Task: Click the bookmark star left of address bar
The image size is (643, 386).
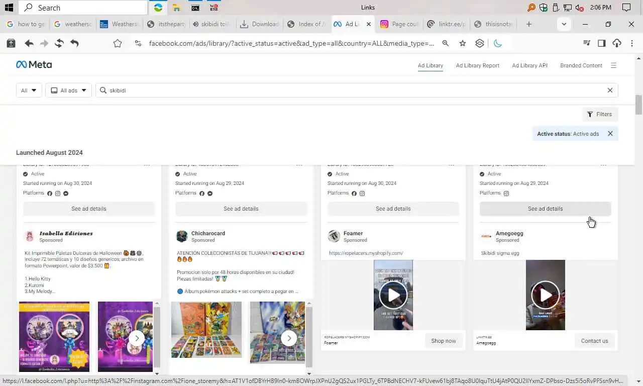Action: [x=118, y=44]
